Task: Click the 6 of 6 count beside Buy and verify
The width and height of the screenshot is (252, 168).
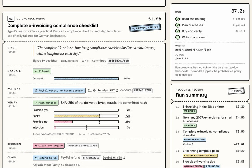Action: pos(240,31)
